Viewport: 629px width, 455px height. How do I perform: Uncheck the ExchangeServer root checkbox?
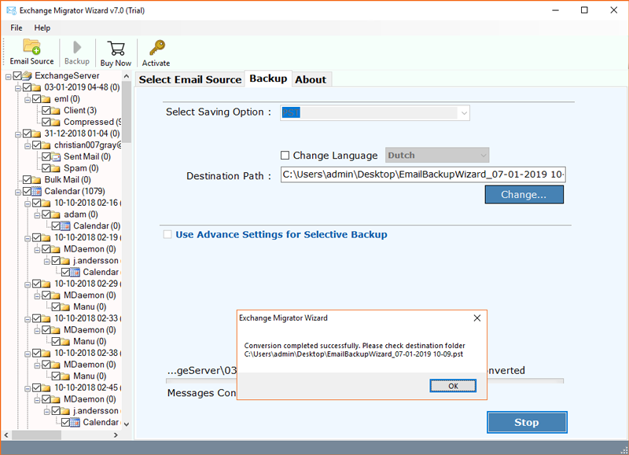[x=17, y=75]
